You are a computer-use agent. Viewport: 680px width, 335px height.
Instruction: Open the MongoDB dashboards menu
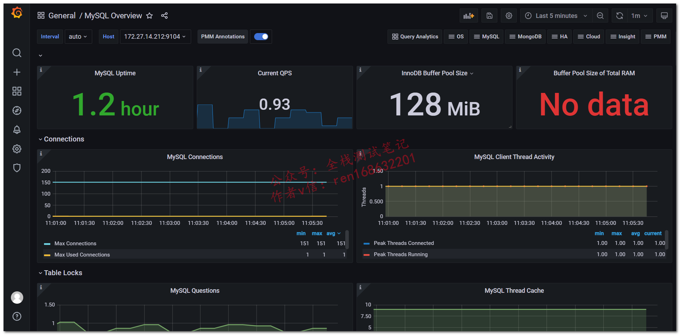[x=525, y=37]
